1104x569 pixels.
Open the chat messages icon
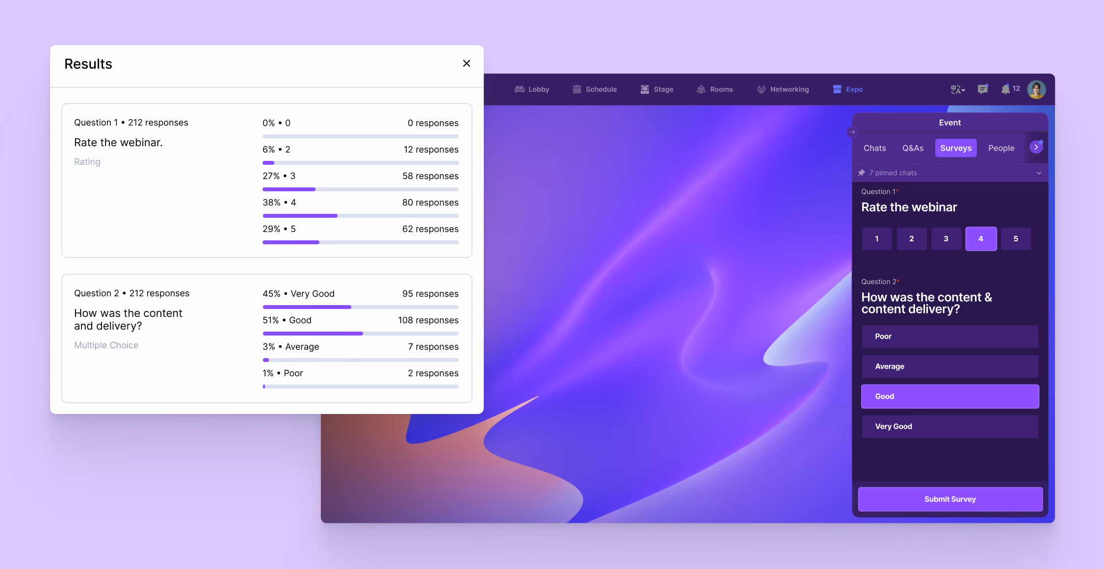click(982, 89)
